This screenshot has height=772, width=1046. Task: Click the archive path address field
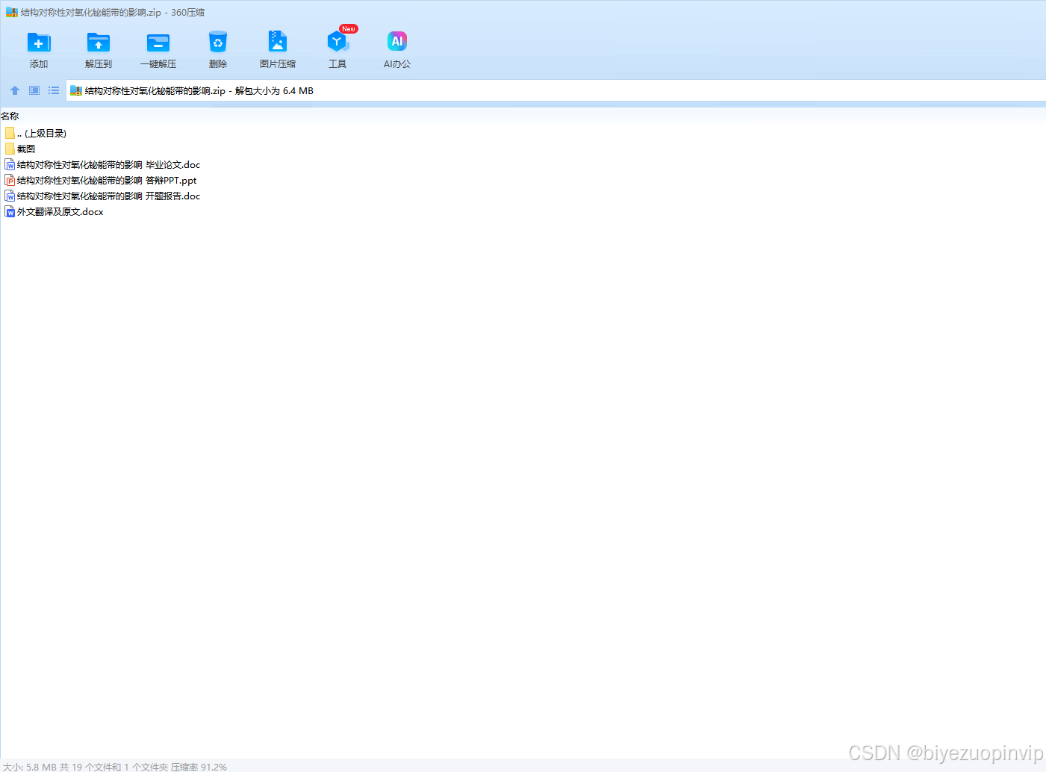(x=556, y=90)
